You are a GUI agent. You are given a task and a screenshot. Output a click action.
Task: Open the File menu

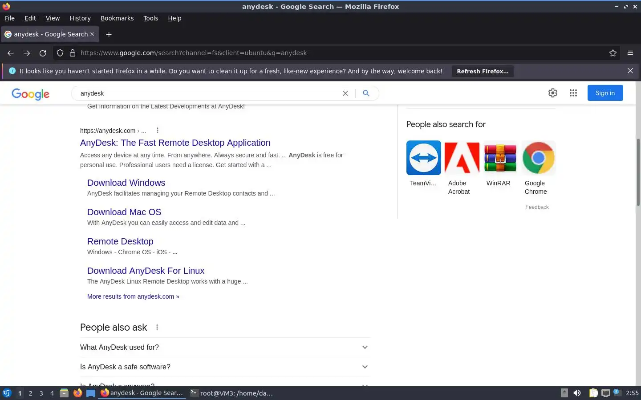coord(10,18)
